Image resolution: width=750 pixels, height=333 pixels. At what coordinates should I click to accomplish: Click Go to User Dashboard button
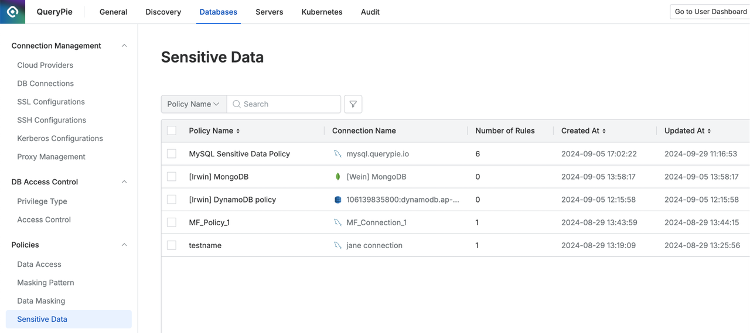[710, 12]
